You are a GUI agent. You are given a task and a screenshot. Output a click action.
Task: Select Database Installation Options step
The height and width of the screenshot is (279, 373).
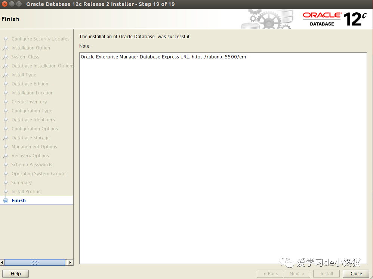[x=42, y=66]
